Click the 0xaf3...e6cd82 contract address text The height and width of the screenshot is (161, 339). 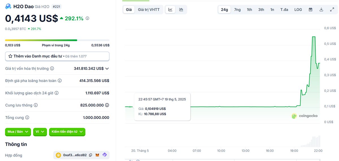pos(75,155)
